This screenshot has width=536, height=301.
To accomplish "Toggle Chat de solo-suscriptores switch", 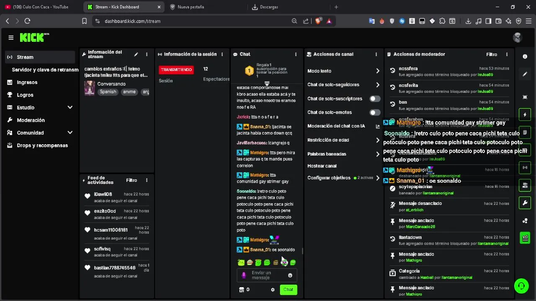I will 375,99.
